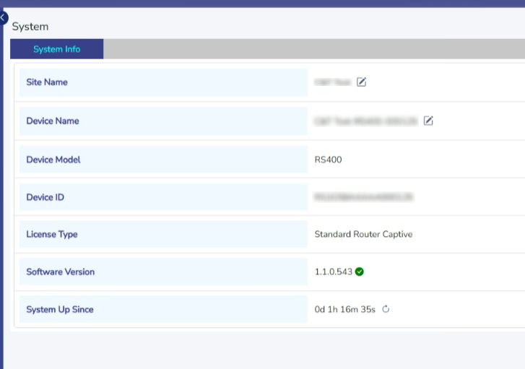Click the blurred Device ID value
Screen dimensions: 525x369
363,196
